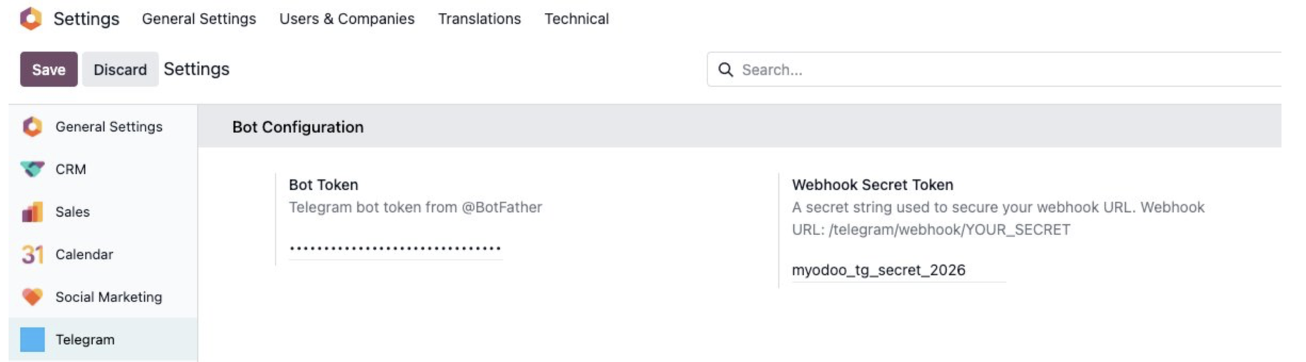Discard the settings changes
The width and height of the screenshot is (1306, 362).
coord(120,69)
